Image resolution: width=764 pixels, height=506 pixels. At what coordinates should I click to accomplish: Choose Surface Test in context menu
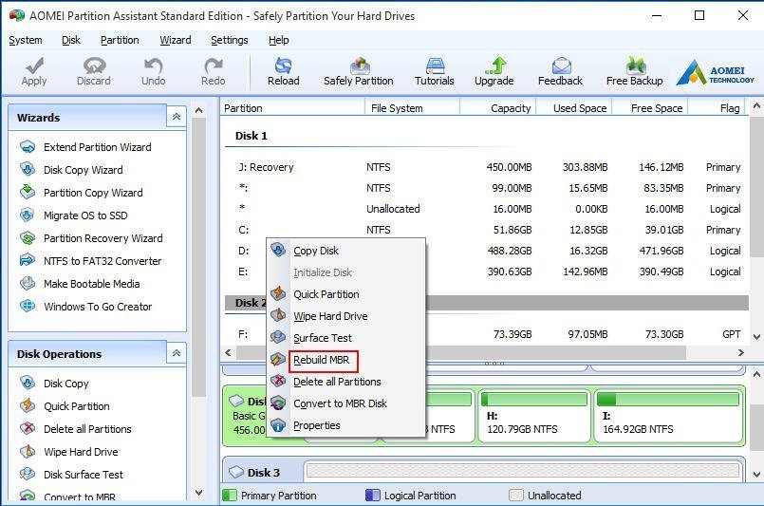(346, 338)
